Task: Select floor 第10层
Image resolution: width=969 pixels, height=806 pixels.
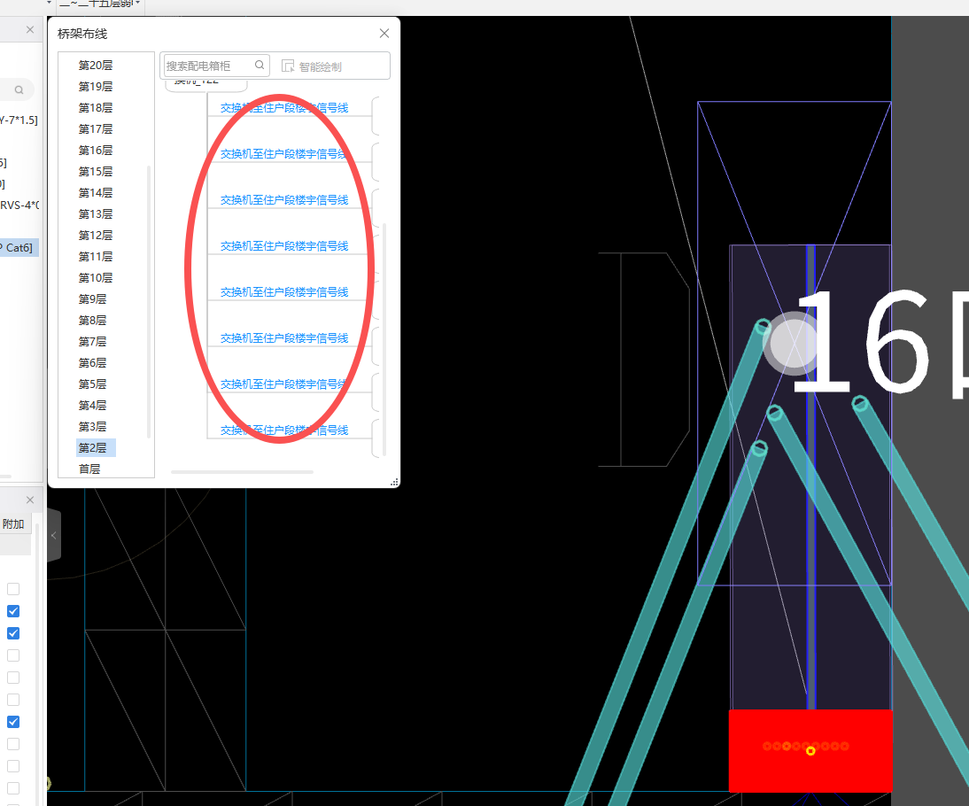Action: (96, 278)
